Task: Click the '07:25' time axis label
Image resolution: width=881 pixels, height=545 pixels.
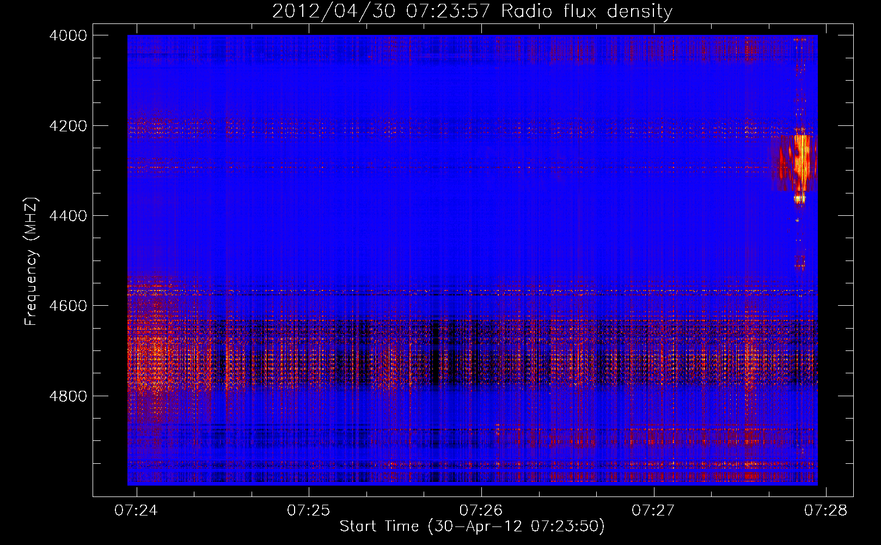Action: (x=309, y=510)
